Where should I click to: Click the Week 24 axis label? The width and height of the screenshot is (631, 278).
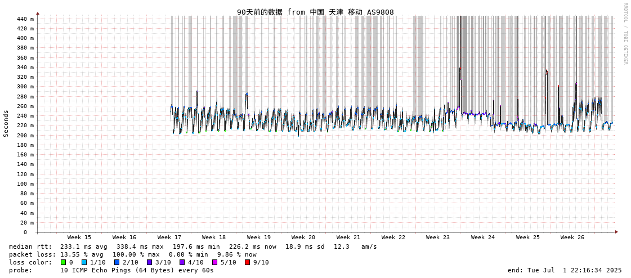click(483, 237)
